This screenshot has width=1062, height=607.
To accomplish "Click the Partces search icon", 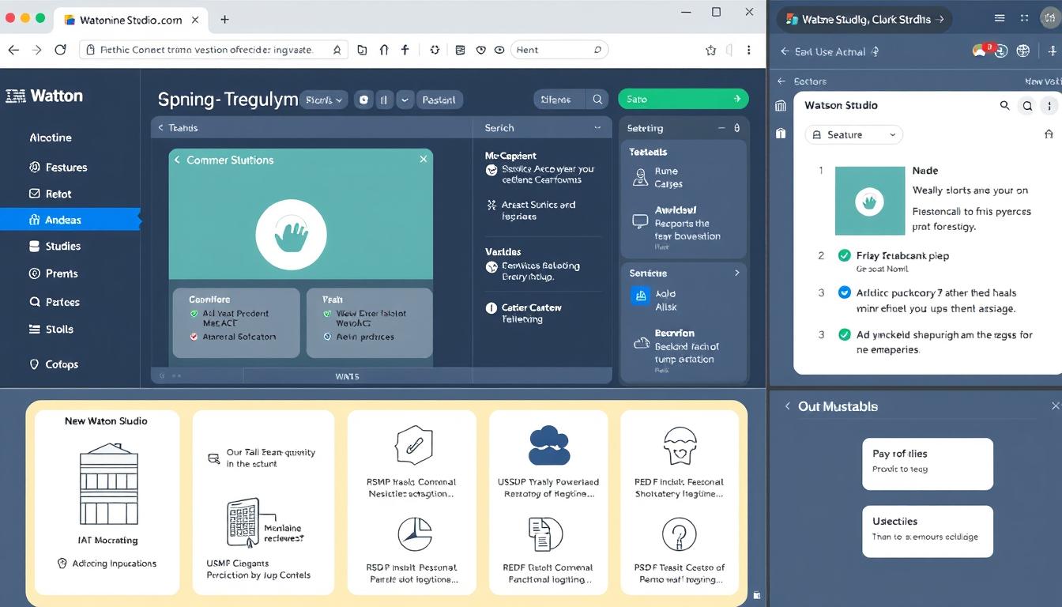I will [34, 301].
